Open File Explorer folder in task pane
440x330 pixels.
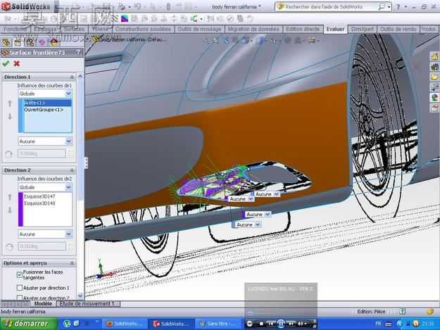[x=434, y=77]
